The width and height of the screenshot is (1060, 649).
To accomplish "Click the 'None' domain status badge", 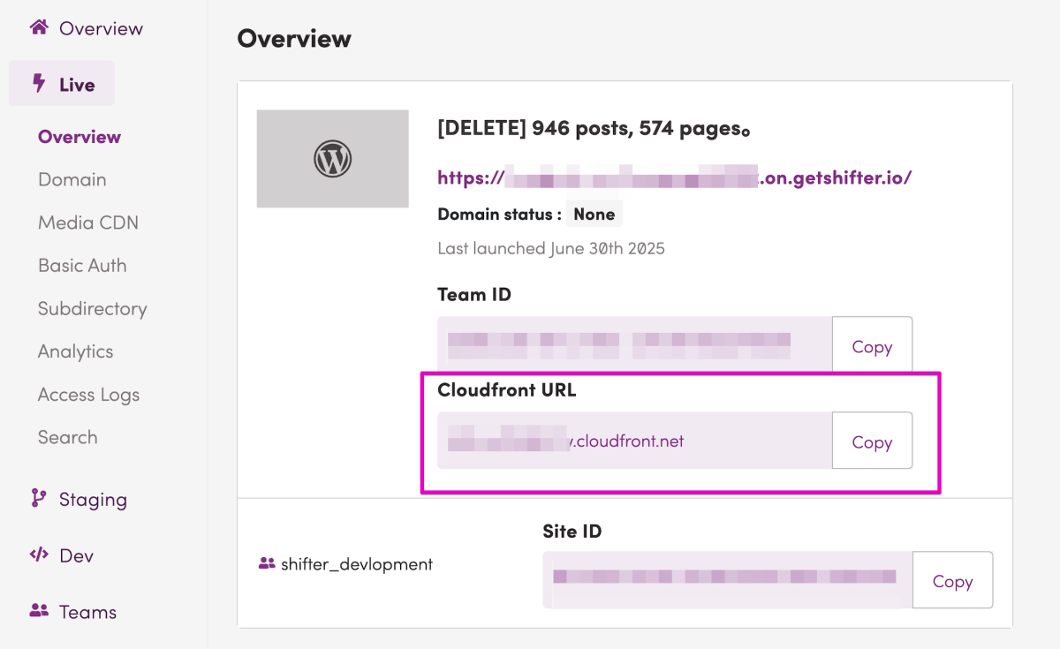I will tap(594, 214).
